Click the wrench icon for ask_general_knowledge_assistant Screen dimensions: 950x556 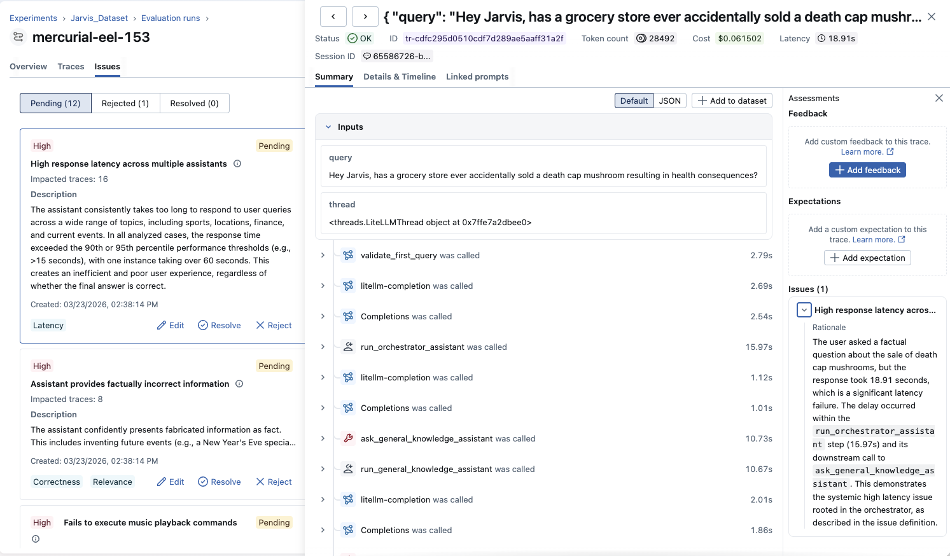348,438
